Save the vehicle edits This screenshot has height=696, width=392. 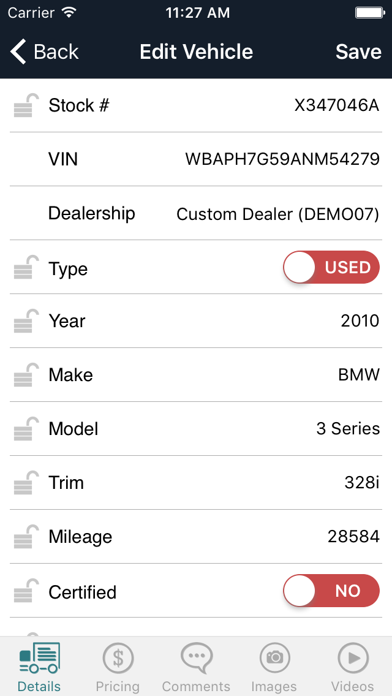coord(358,52)
